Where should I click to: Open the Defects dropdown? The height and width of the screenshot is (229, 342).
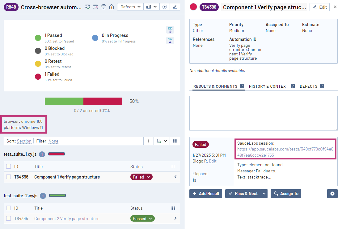(130, 7)
